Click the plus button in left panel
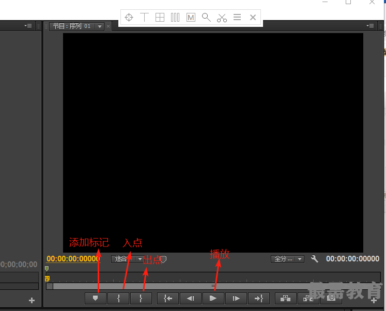386x311 pixels. point(32,301)
